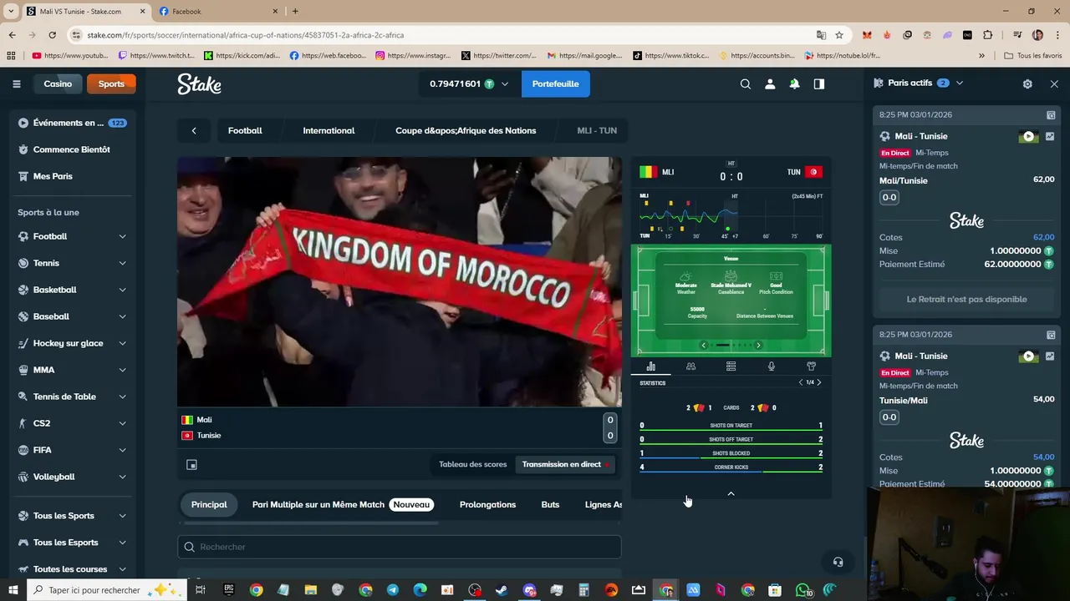The image size is (1070, 601).
Task: Open bet receipt icon of first bet card
Action: coord(1051,115)
